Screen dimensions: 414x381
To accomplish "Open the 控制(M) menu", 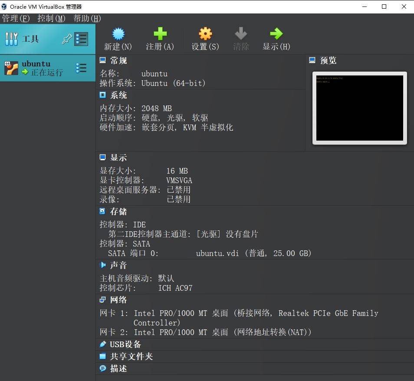I will pyautogui.click(x=51, y=18).
